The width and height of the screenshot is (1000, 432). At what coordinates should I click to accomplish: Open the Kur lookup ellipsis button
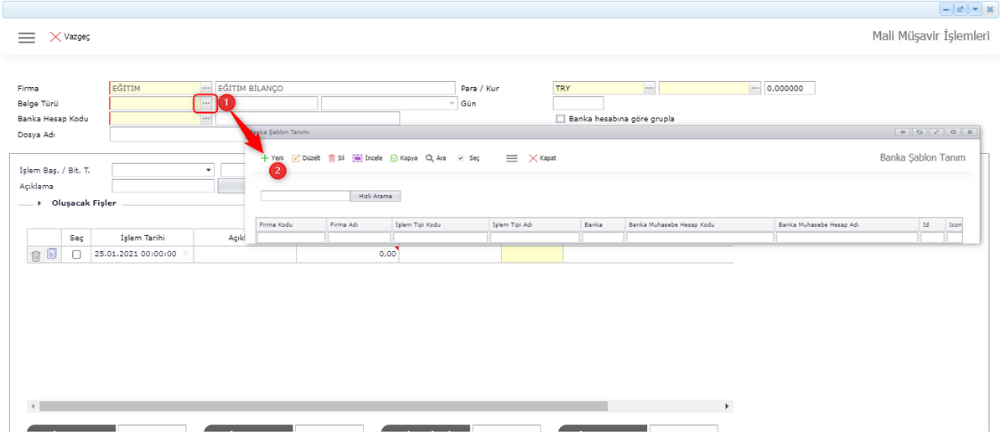755,88
